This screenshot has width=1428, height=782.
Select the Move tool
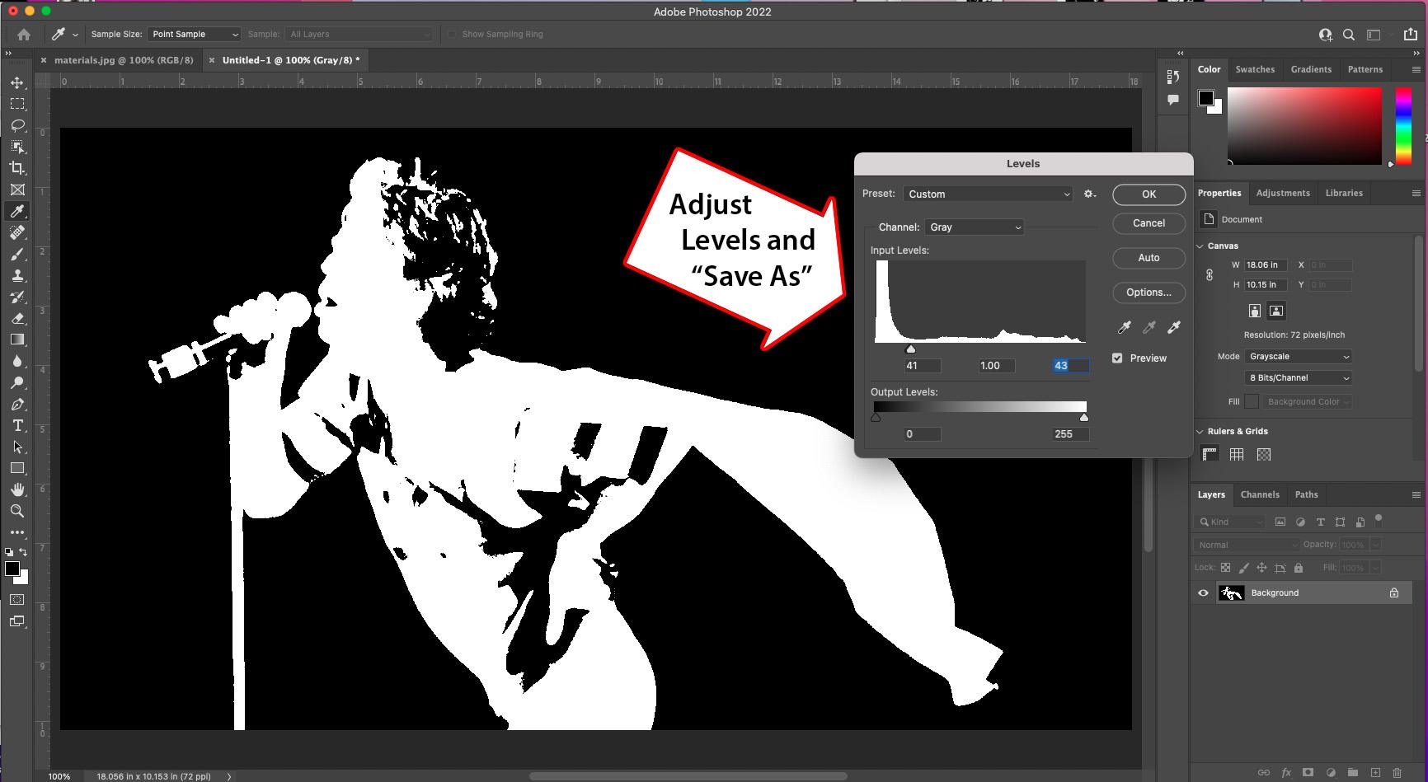click(17, 82)
